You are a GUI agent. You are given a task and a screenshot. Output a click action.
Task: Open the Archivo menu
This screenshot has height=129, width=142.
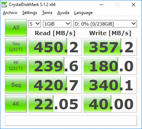pos(10,13)
